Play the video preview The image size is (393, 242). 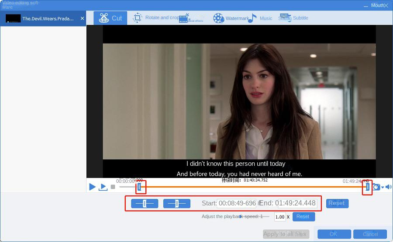point(92,187)
